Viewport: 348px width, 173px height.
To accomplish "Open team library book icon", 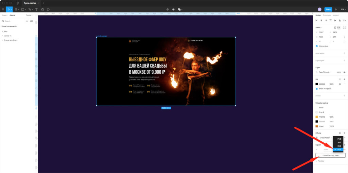I will (31, 21).
